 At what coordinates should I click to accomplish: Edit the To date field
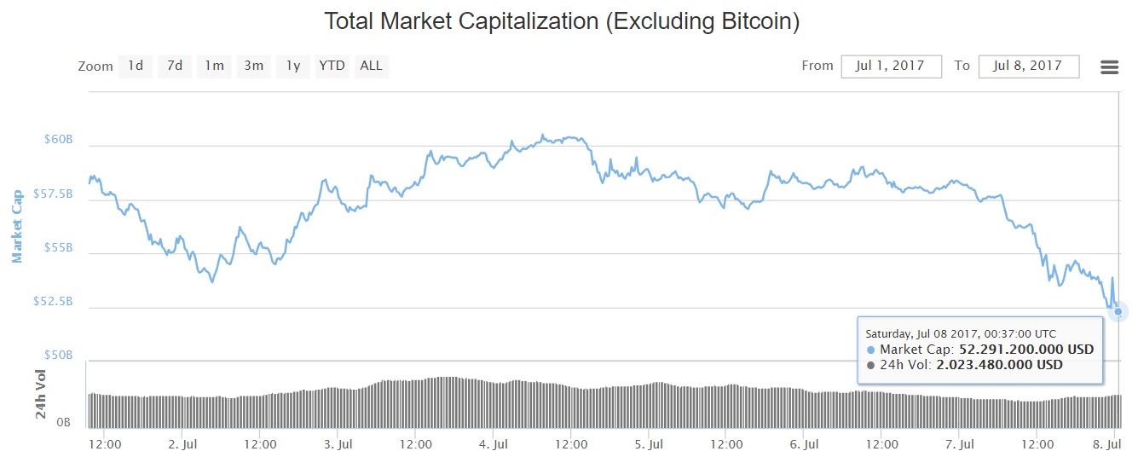coord(1029,66)
